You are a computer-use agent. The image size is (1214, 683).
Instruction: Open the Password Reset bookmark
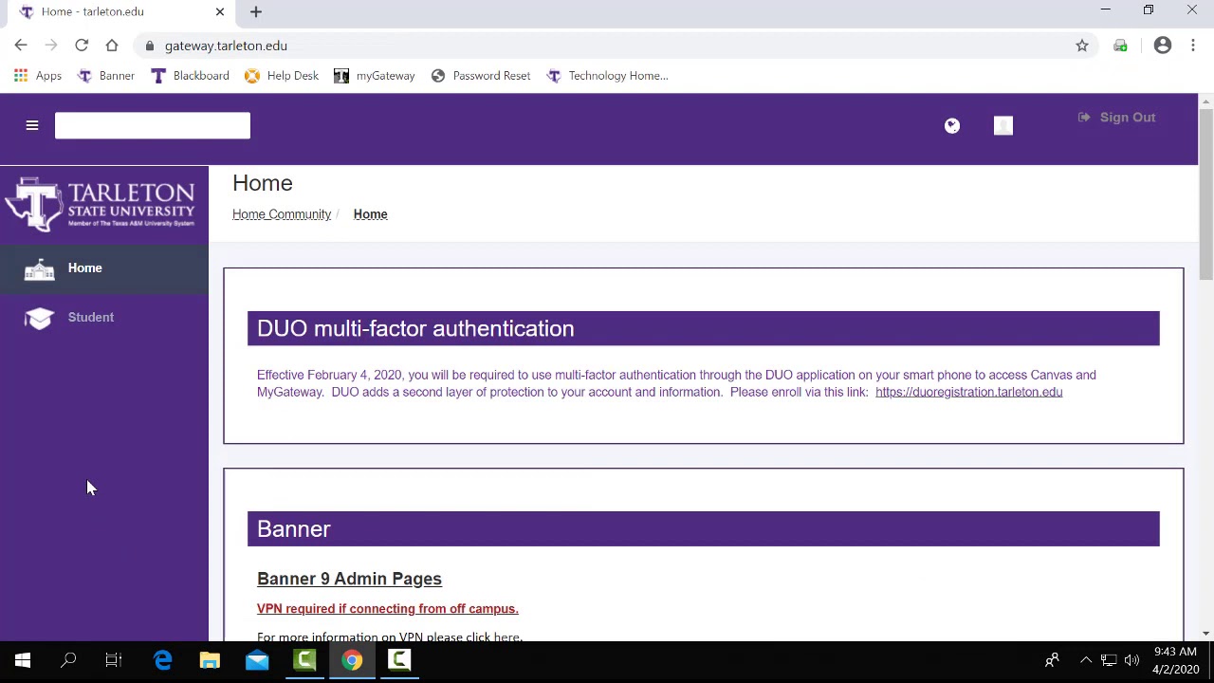point(481,76)
